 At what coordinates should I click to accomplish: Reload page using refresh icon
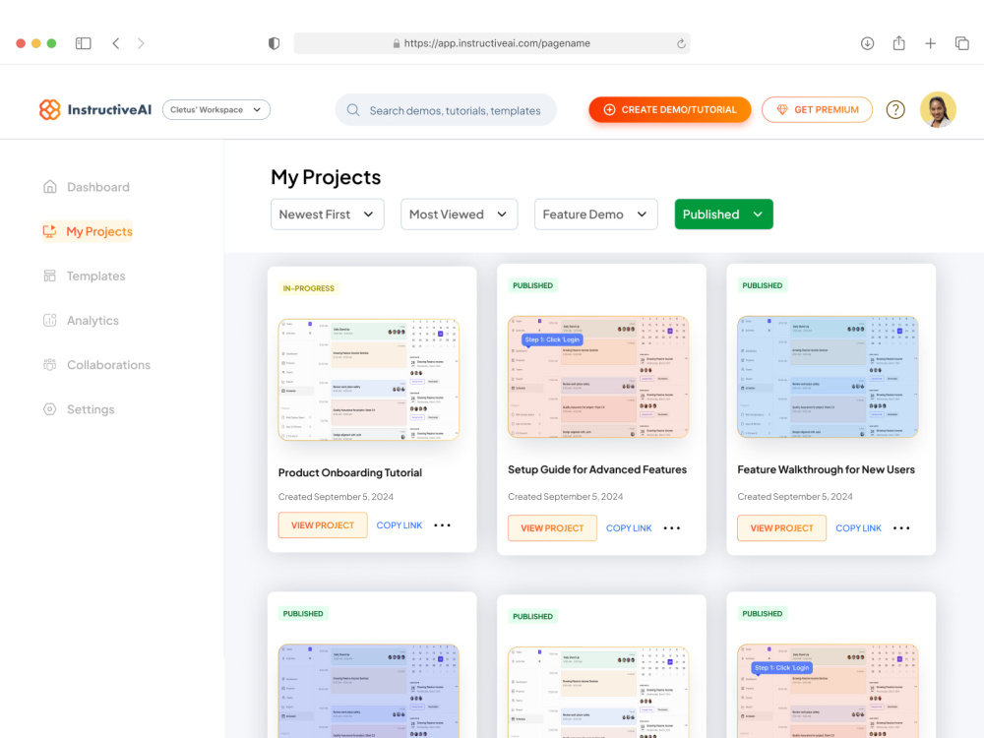click(x=681, y=43)
